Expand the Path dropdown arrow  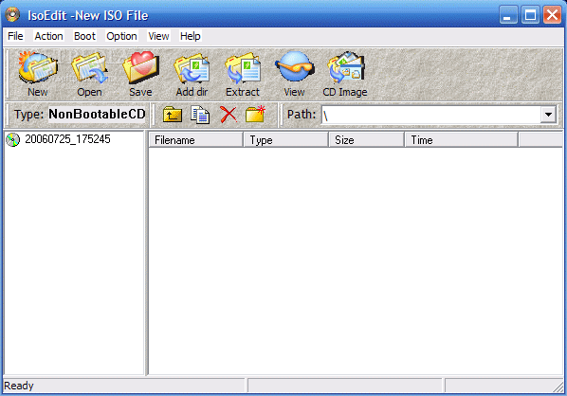[x=548, y=115]
